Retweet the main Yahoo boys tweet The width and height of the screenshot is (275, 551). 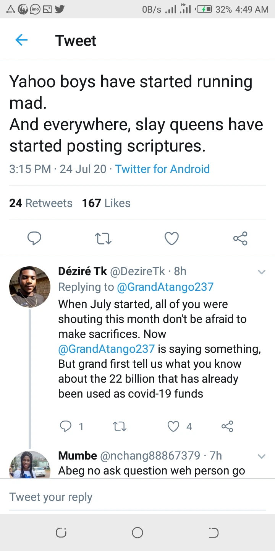[103, 238]
